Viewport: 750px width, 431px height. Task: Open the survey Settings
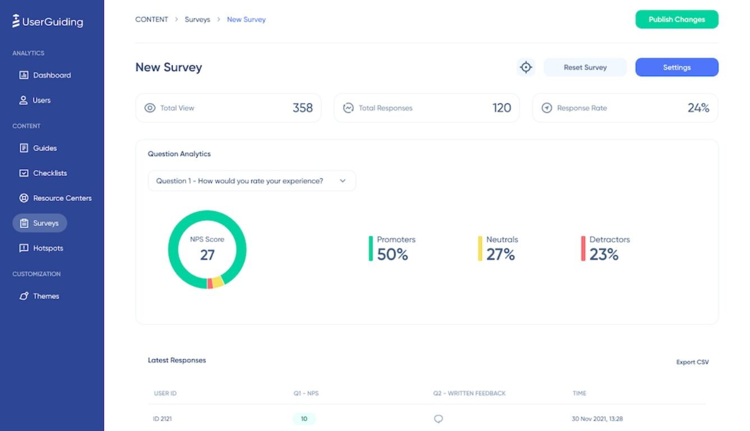click(677, 67)
